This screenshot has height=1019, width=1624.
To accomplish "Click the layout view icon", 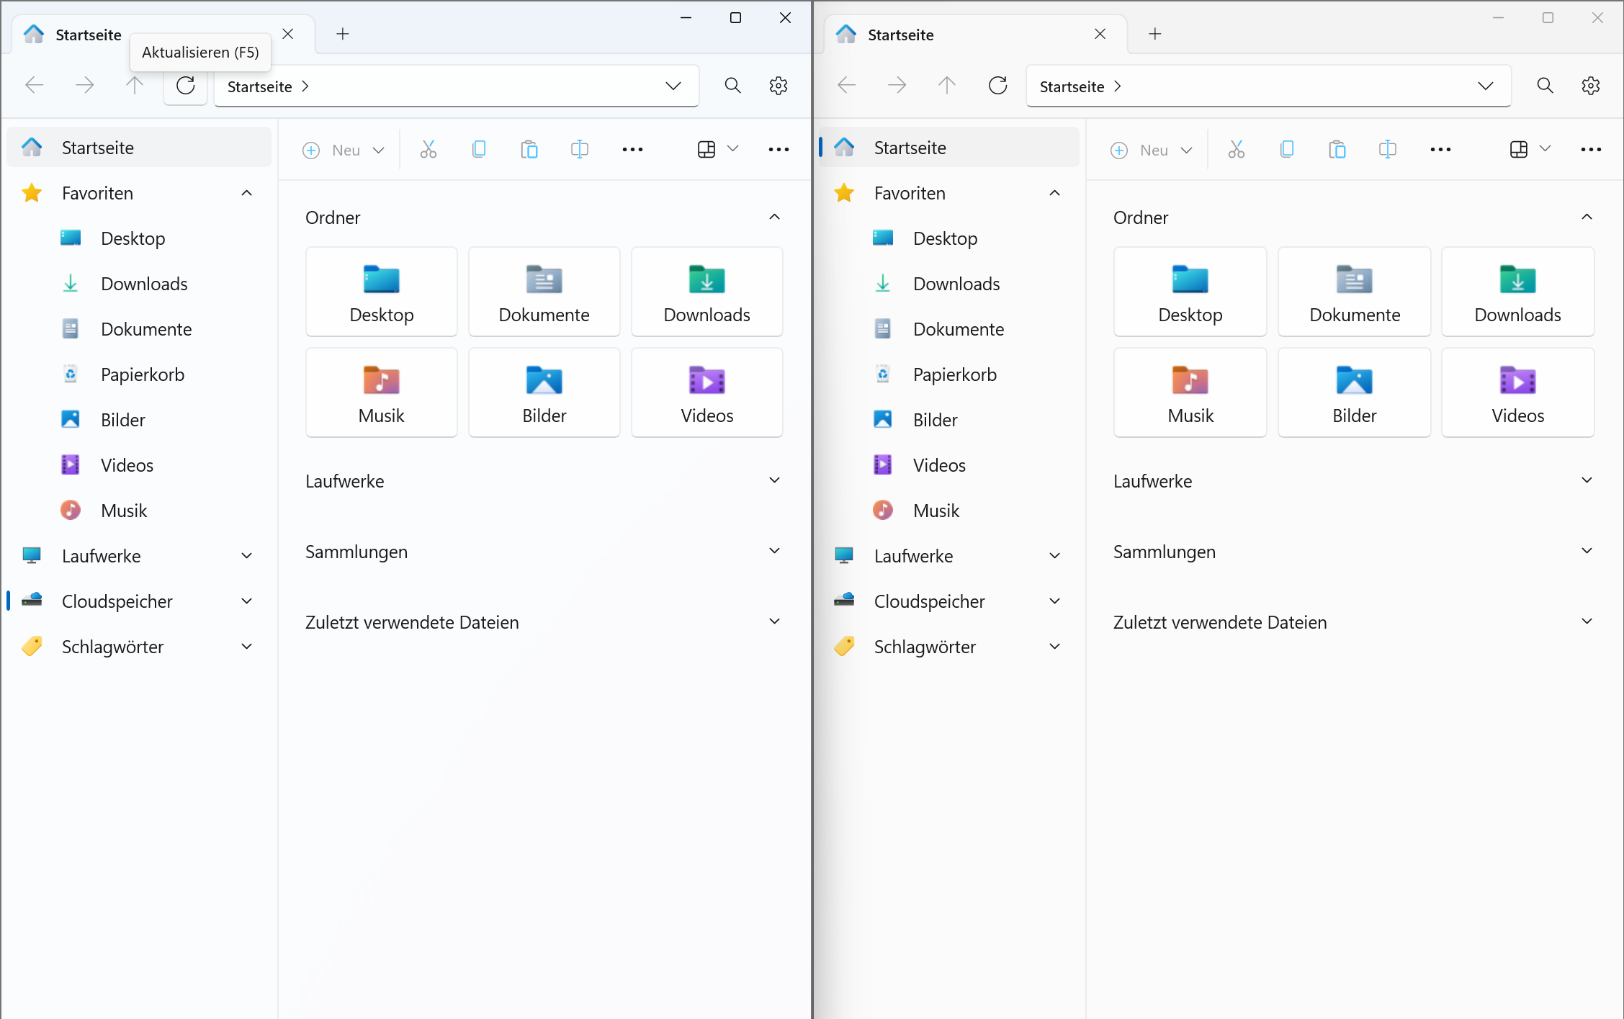I will 706,149.
